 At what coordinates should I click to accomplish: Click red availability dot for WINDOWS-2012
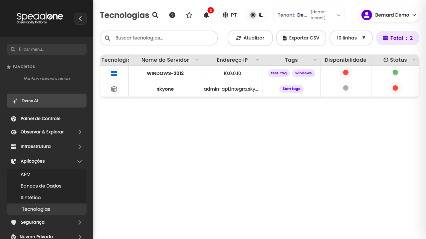[346, 72]
